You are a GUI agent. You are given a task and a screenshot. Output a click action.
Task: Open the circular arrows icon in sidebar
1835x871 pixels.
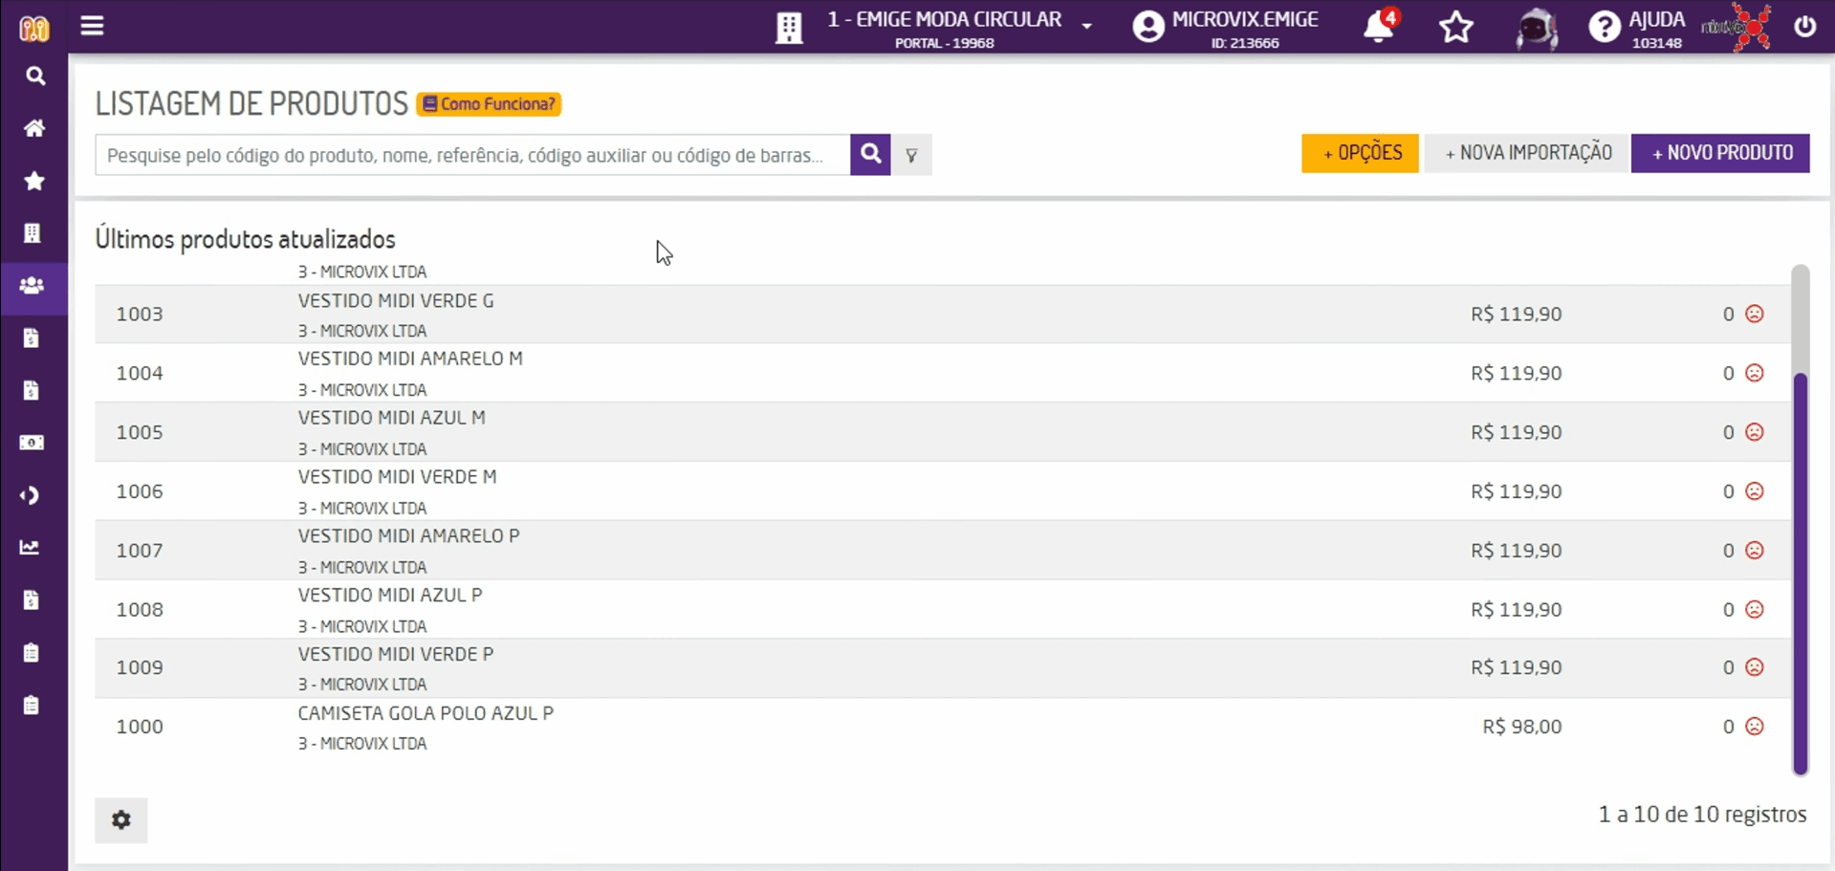tap(31, 495)
